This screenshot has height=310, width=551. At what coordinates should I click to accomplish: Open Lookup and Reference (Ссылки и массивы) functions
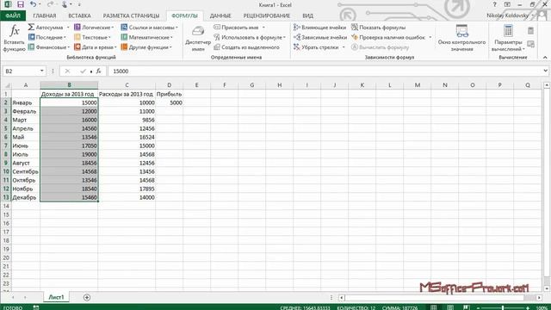[x=149, y=28]
